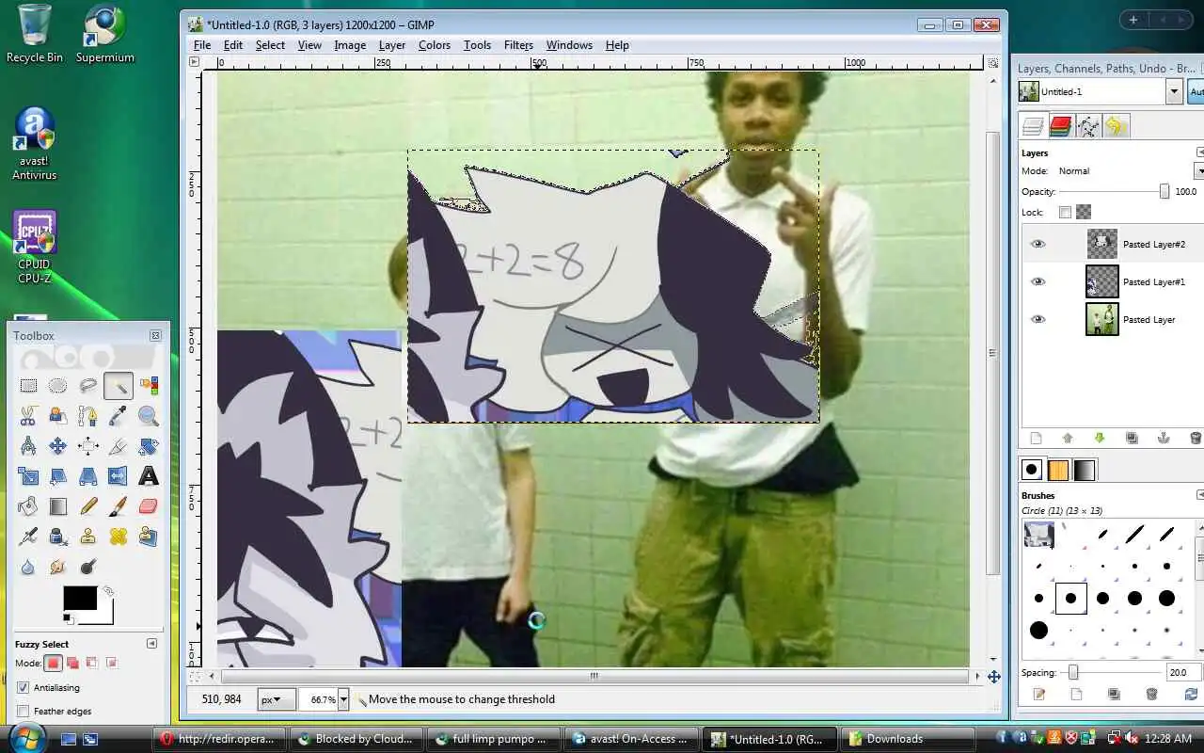Image resolution: width=1204 pixels, height=753 pixels.
Task: Select the Scale tool
Action: 28,476
